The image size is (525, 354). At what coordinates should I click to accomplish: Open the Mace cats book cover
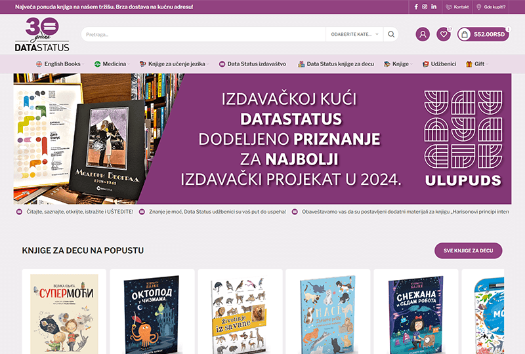pyautogui.click(x=327, y=315)
